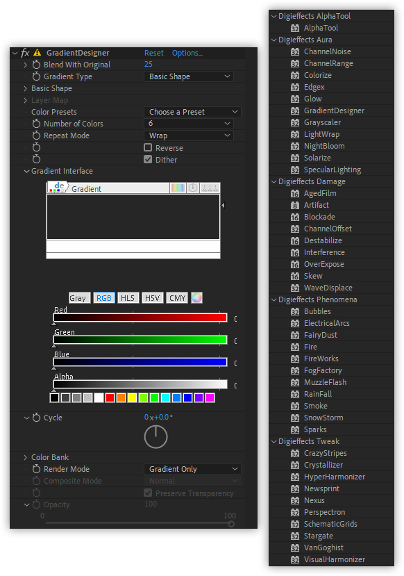Toggle stopwatch next to Dither checkbox
Viewport: 404px width, 576px height.
click(x=36, y=159)
